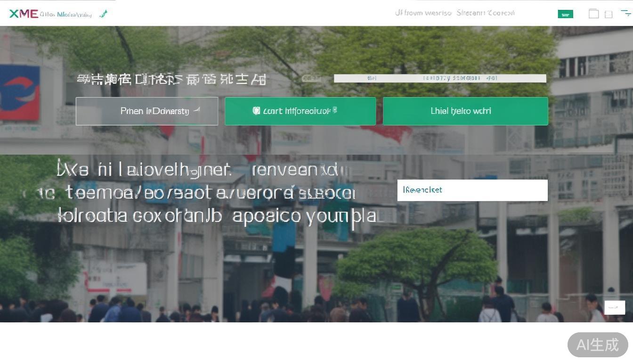Expand the small white control above the footer
633x362 pixels.
(x=614, y=307)
